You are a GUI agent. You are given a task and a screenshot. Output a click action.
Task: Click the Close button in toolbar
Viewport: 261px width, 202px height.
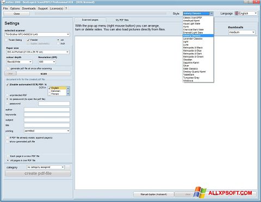coord(16,14)
